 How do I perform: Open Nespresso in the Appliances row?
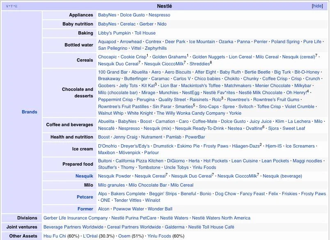[159, 15]
